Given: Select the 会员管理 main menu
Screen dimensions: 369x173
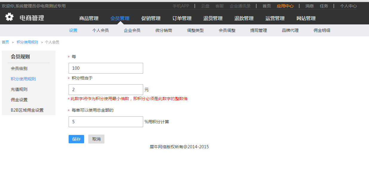Looking at the screenshot, I should (120, 18).
